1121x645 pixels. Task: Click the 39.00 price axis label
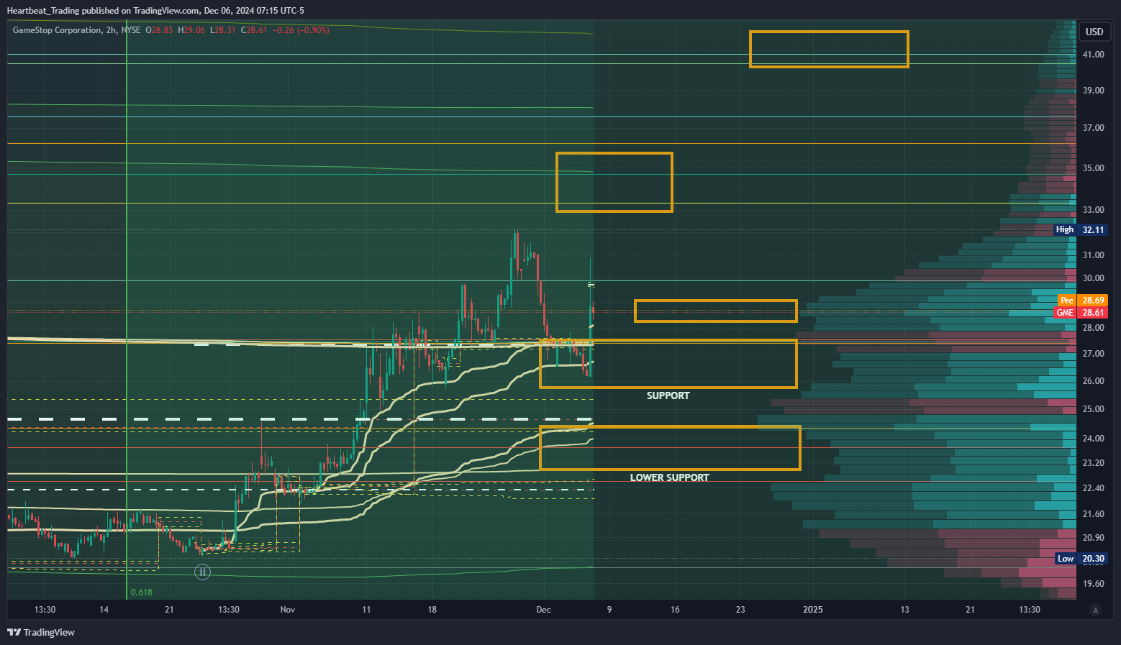[1094, 91]
